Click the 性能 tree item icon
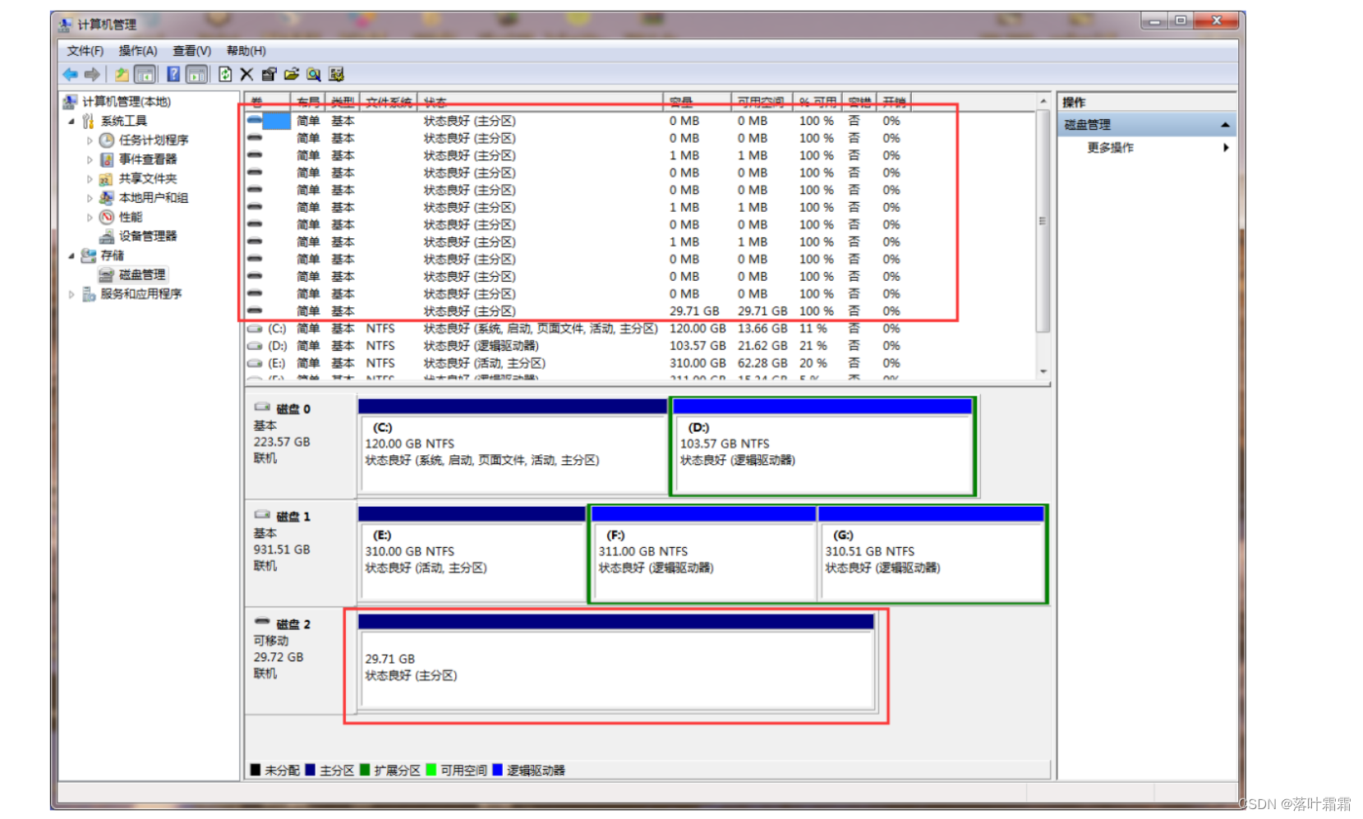The height and width of the screenshot is (819, 1363). [107, 217]
